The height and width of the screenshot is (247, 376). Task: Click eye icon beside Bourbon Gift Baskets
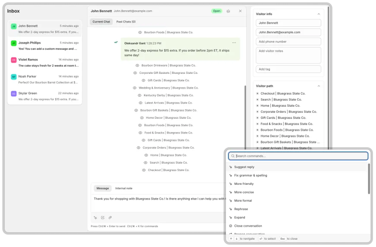point(136,111)
